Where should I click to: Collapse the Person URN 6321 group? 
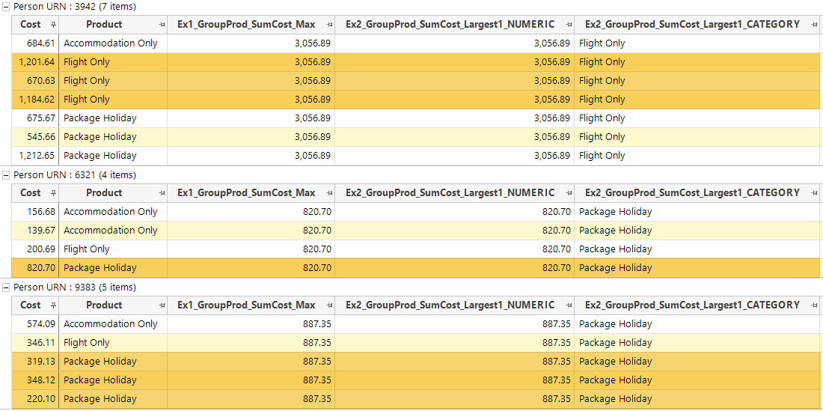coord(6,174)
